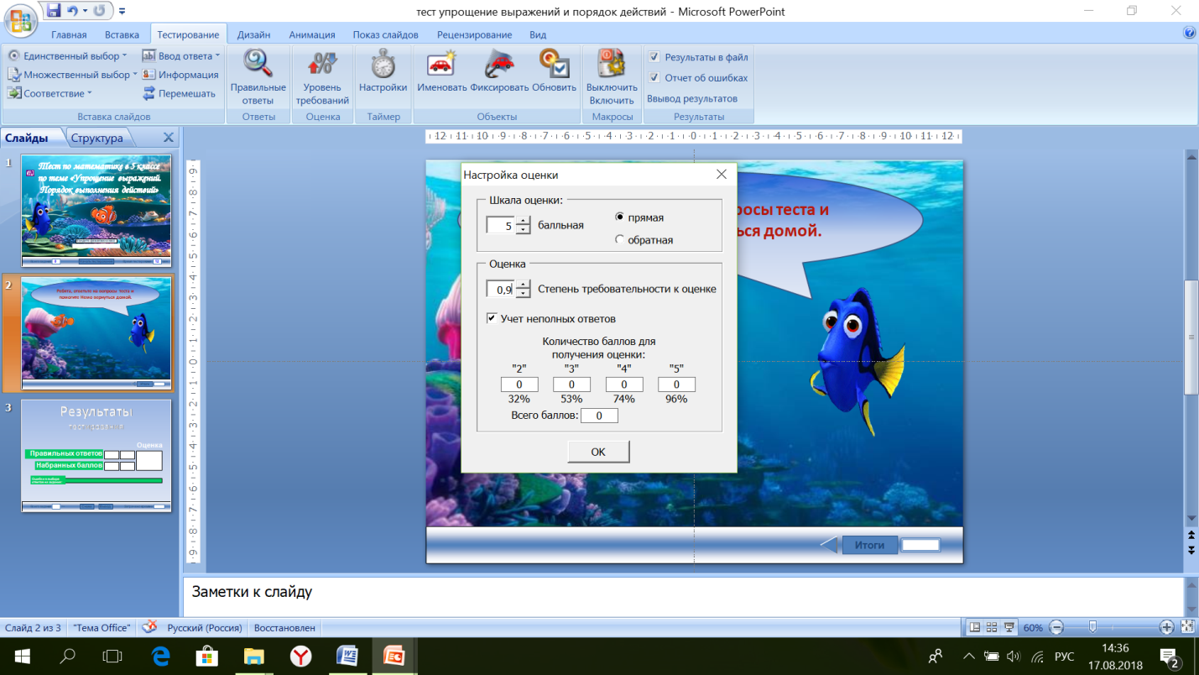Confirm grading settings with OK
1199x675 pixels.
pos(598,452)
